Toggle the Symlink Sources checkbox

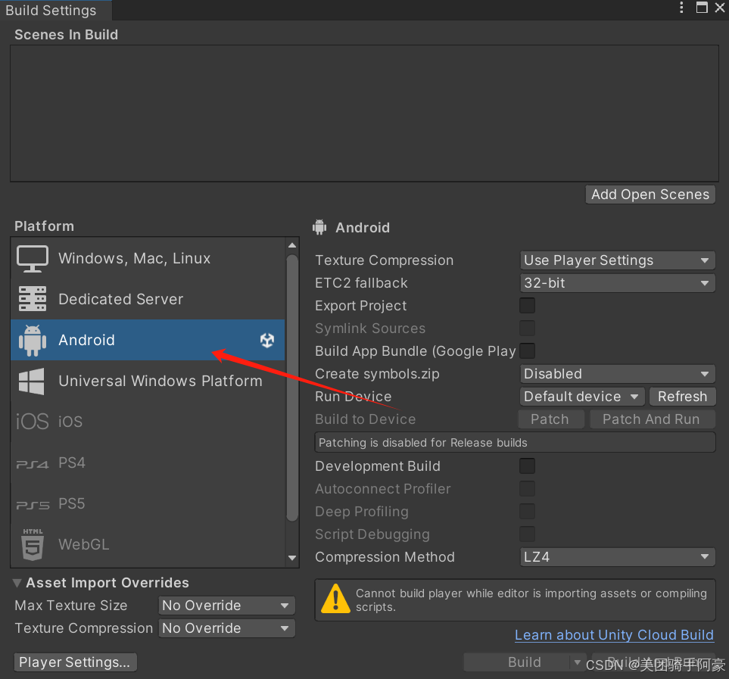click(527, 328)
